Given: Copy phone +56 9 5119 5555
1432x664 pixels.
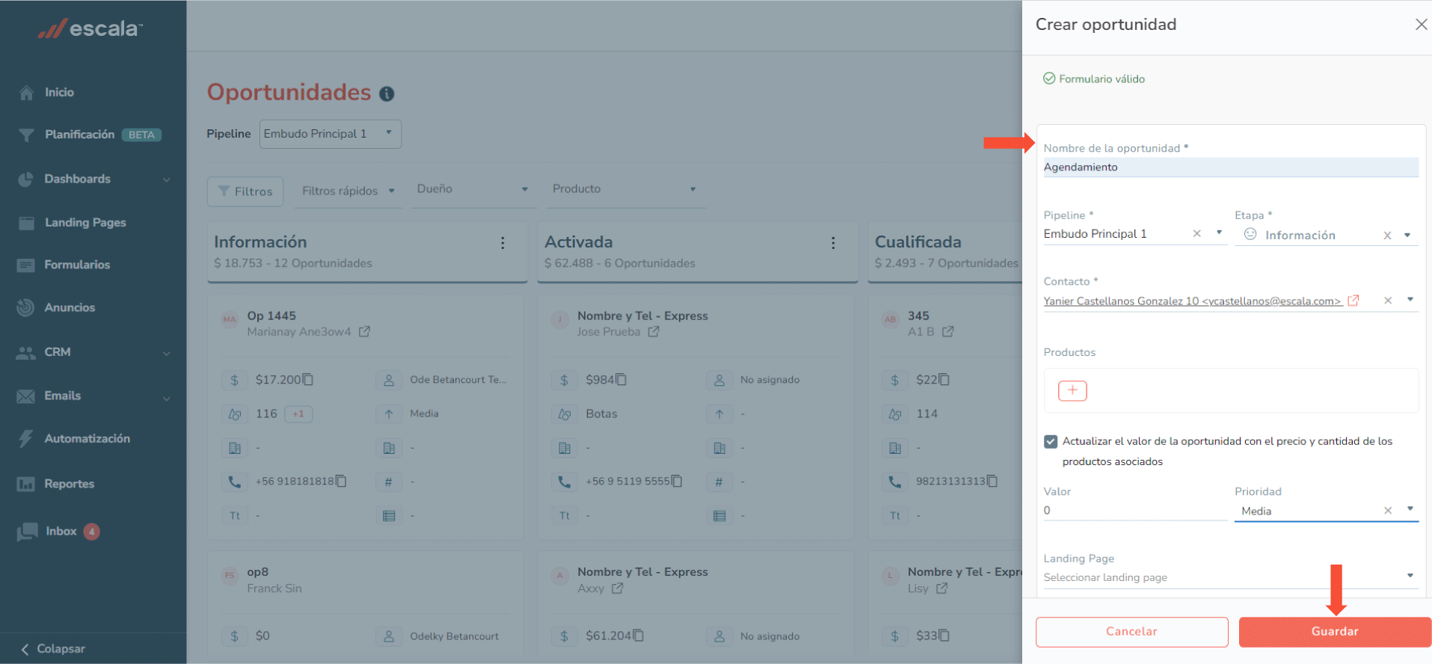Looking at the screenshot, I should (x=677, y=481).
